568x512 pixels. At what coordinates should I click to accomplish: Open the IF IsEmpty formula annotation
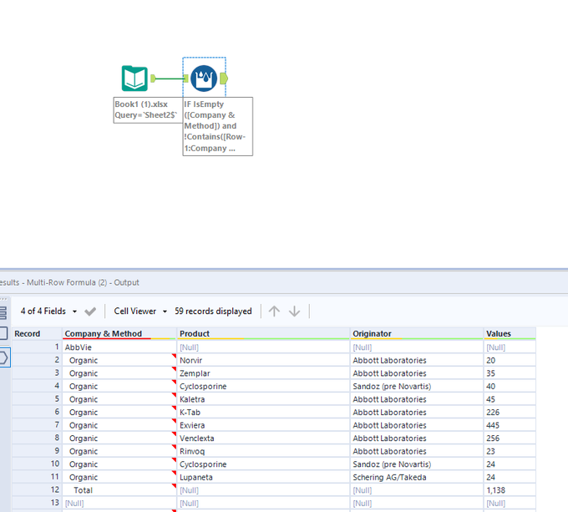[218, 126]
